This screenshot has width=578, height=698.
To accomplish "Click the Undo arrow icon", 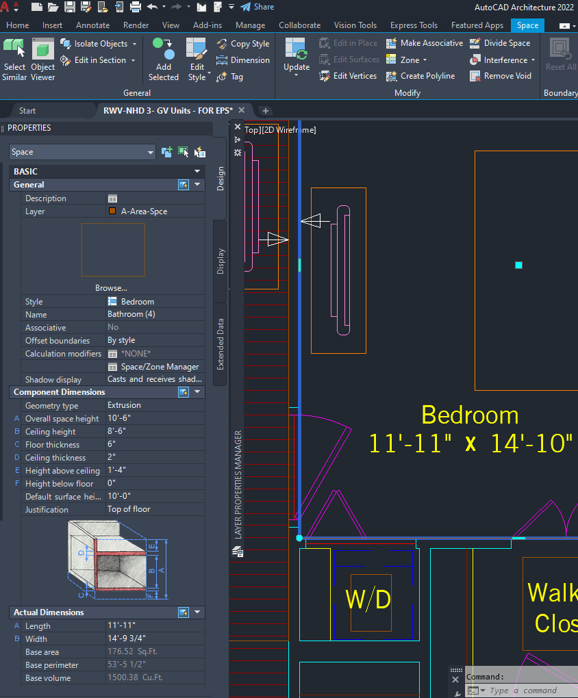I will tap(152, 7).
